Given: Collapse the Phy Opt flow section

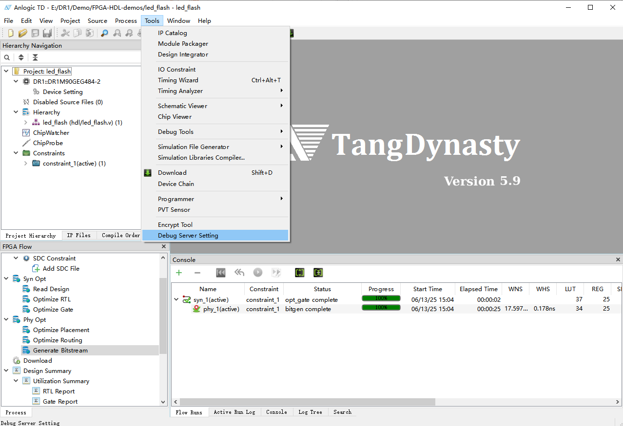Looking at the screenshot, I should click(x=6, y=320).
